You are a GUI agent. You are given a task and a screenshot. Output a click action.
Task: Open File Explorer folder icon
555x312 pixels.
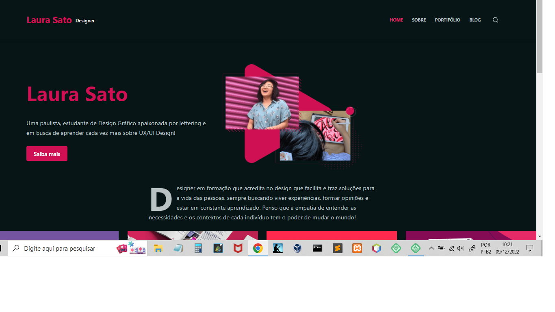point(158,248)
